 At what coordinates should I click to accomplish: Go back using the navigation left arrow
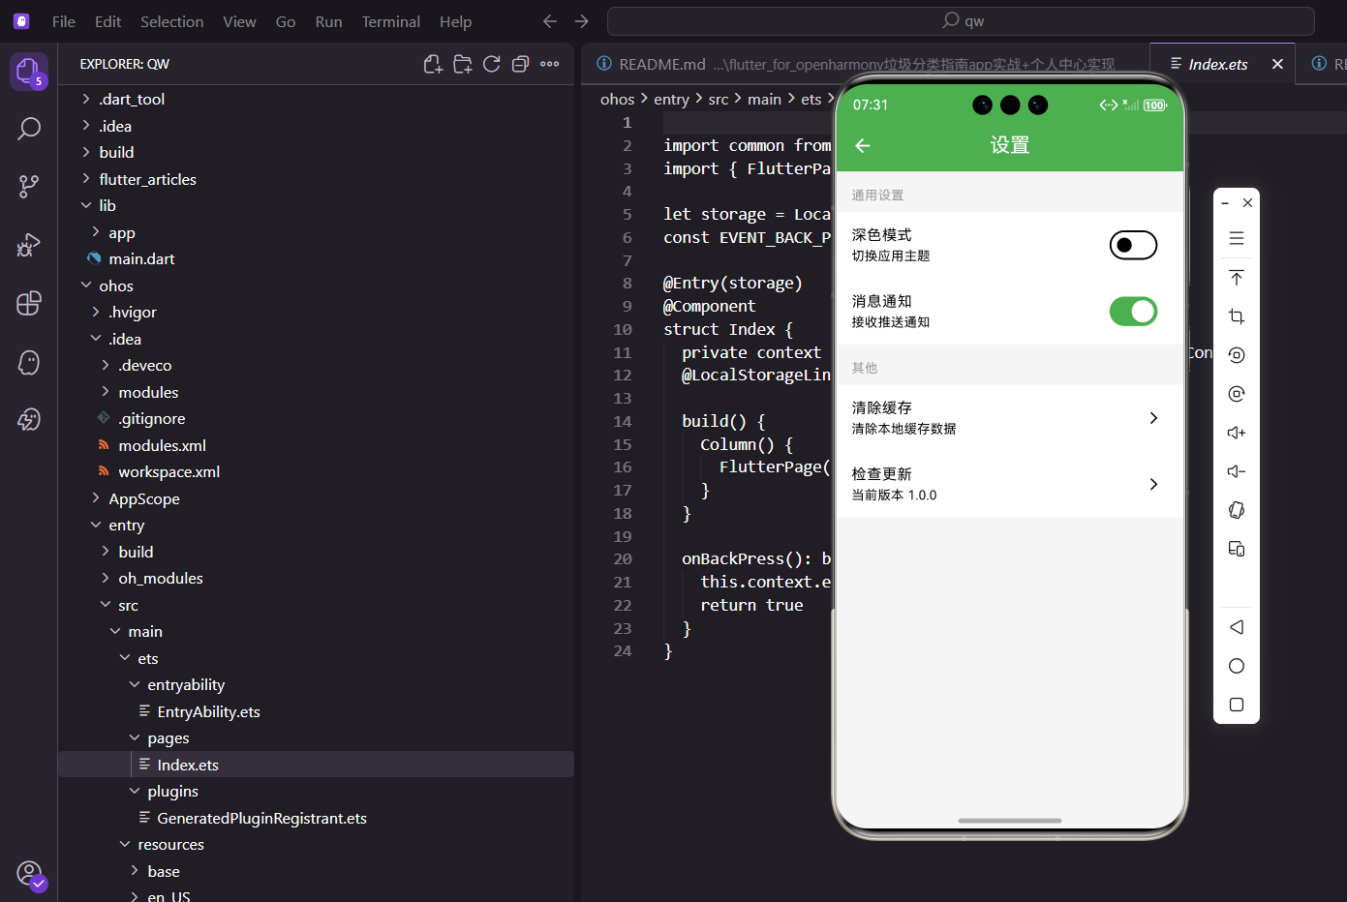tap(550, 21)
